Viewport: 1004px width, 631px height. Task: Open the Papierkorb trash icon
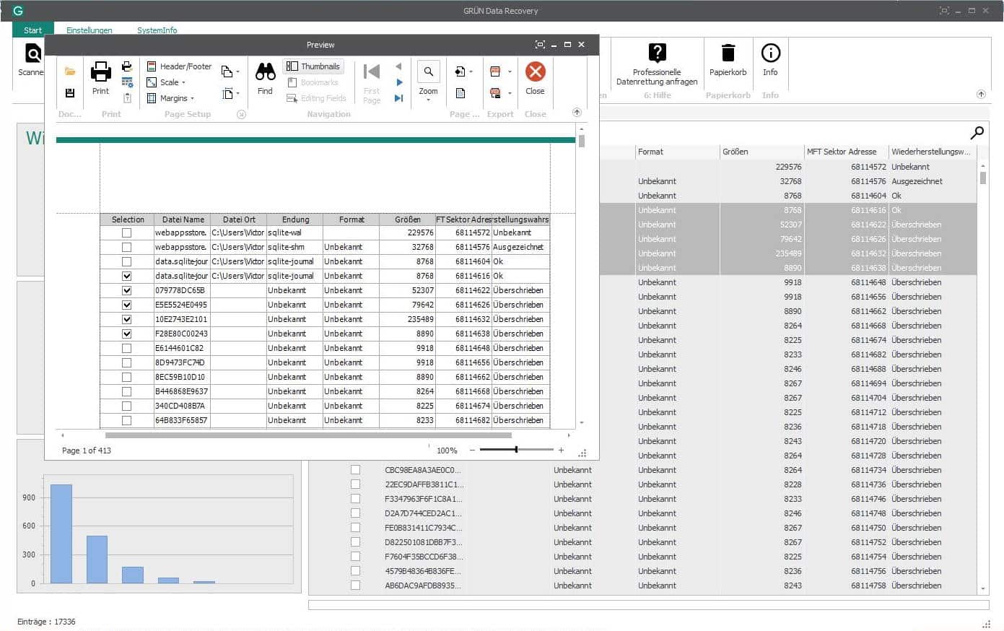pyautogui.click(x=728, y=53)
